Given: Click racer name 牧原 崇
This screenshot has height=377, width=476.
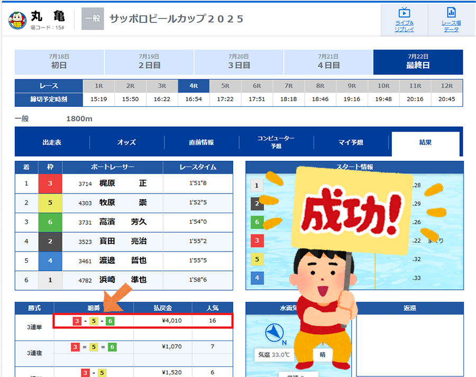Looking at the screenshot, I should pyautogui.click(x=123, y=203).
